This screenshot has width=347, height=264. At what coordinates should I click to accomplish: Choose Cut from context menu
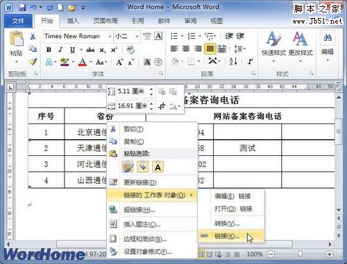152,129
